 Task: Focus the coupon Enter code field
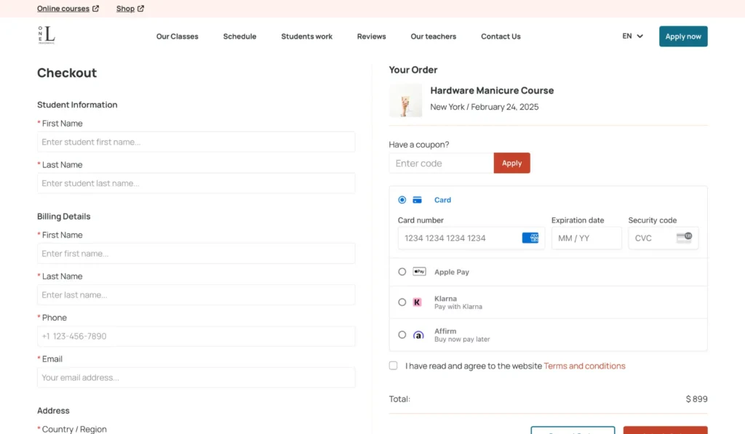(441, 164)
